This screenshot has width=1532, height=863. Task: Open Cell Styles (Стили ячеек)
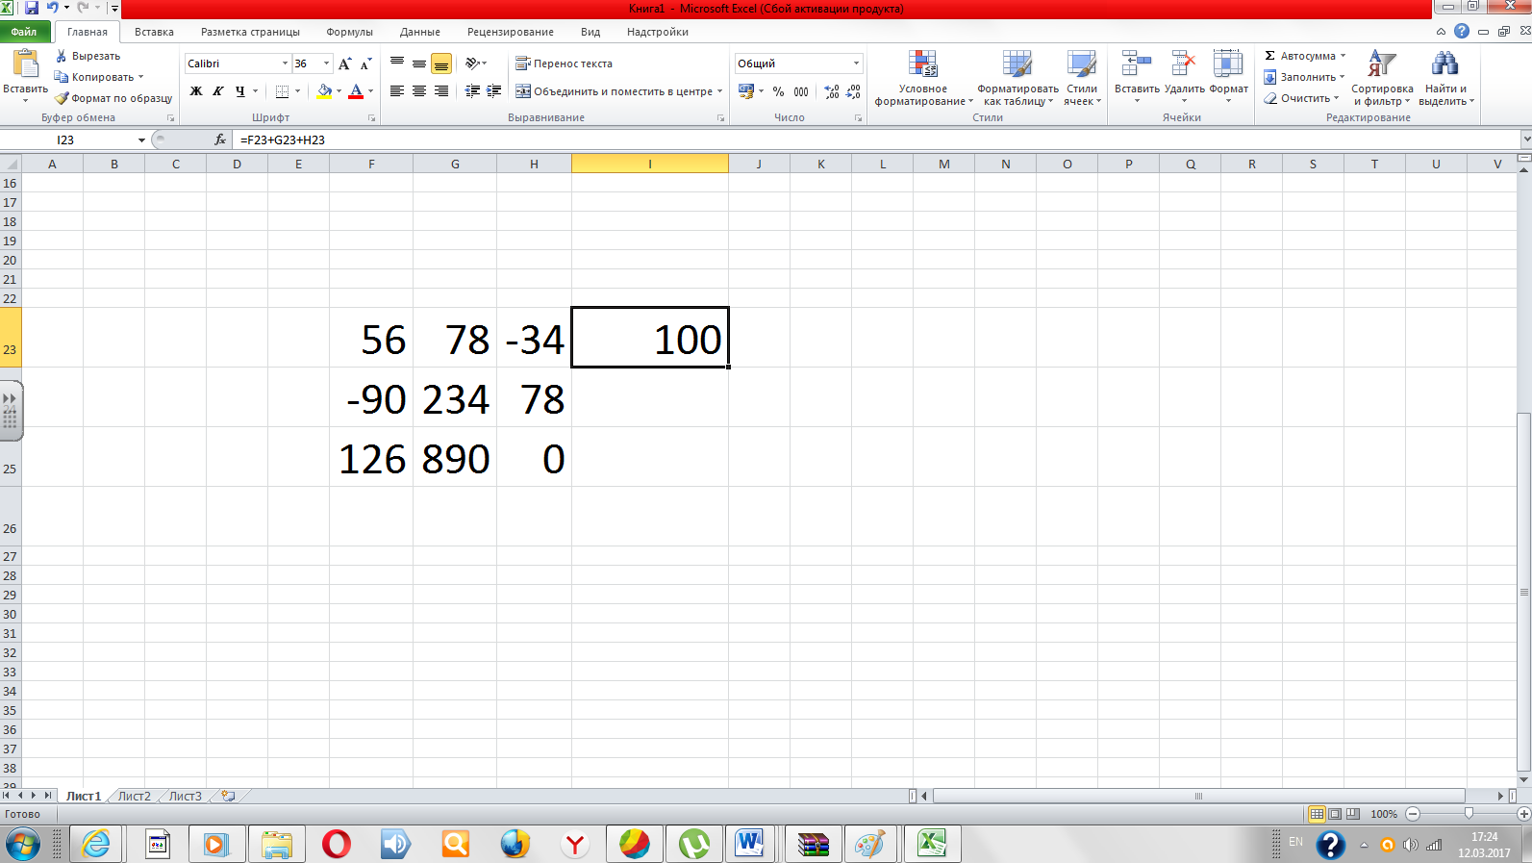1082,78
